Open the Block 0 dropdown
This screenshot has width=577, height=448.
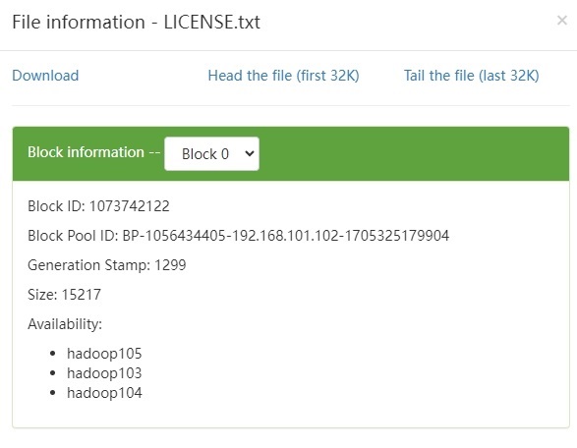[211, 153]
